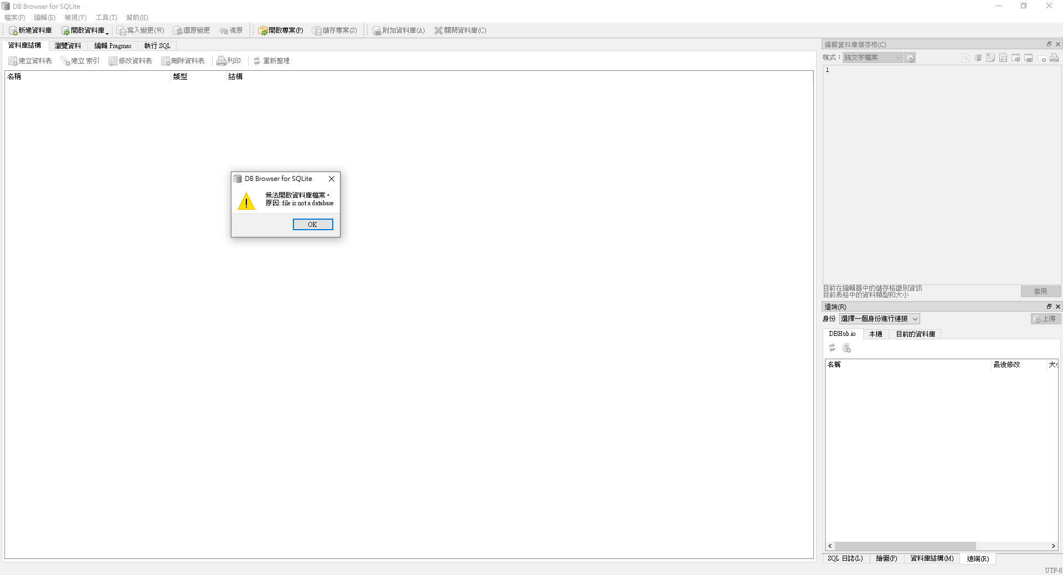Viewport: 1063px width, 575px height.
Task: Expand the 開啟資料庫 dropdown arrow
Action: point(107,32)
